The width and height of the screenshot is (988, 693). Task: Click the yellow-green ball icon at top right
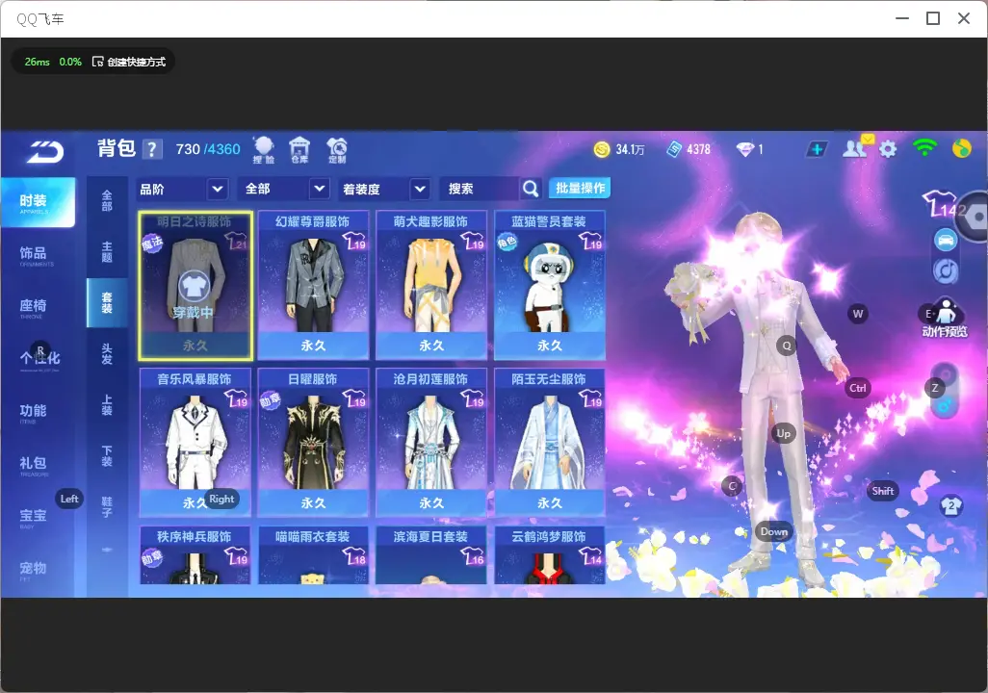962,148
